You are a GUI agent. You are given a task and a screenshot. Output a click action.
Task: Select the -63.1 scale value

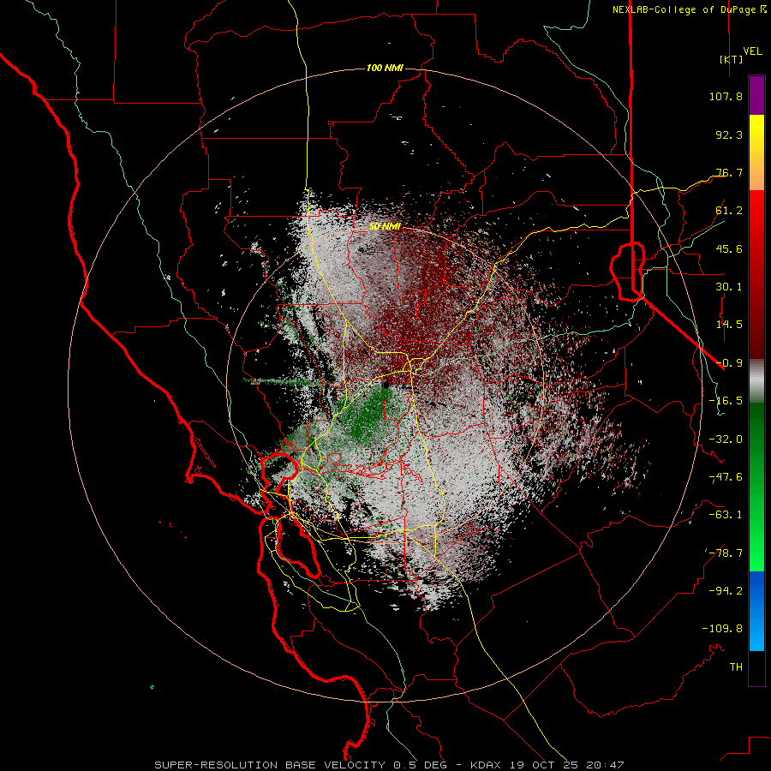[x=726, y=515]
